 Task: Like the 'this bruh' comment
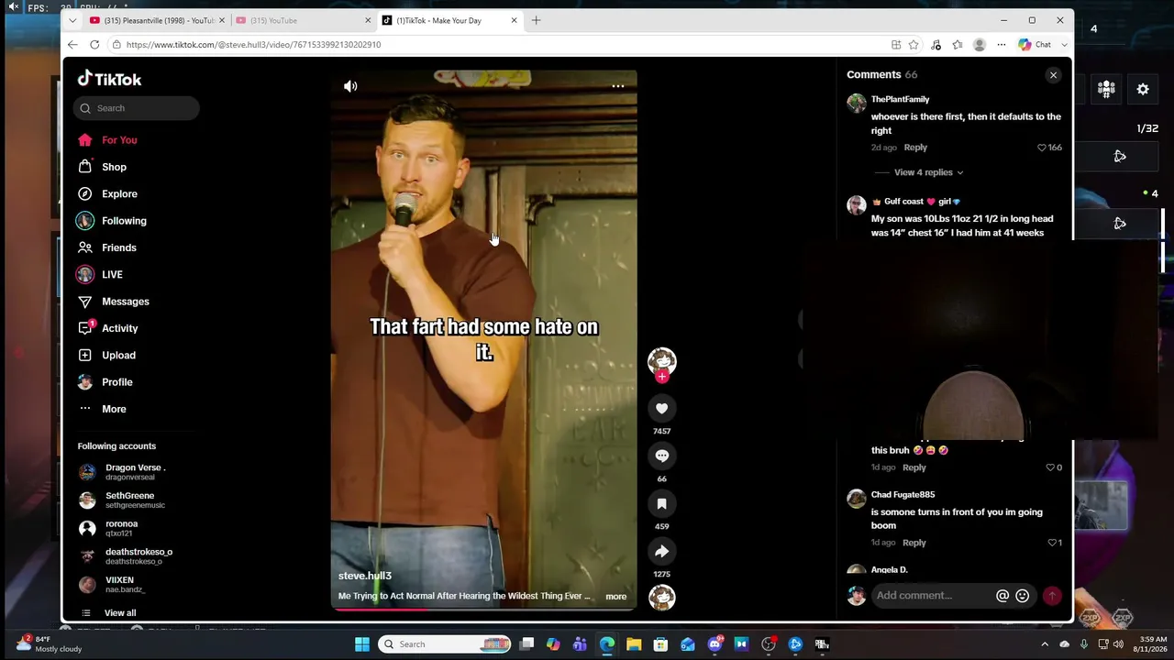[1054, 467]
